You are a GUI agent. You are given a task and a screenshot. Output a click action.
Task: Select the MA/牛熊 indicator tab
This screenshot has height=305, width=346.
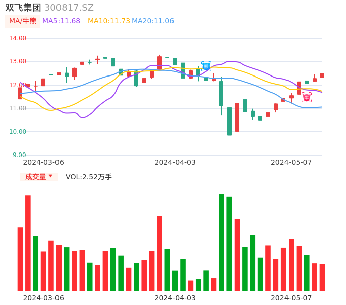(x=23, y=21)
